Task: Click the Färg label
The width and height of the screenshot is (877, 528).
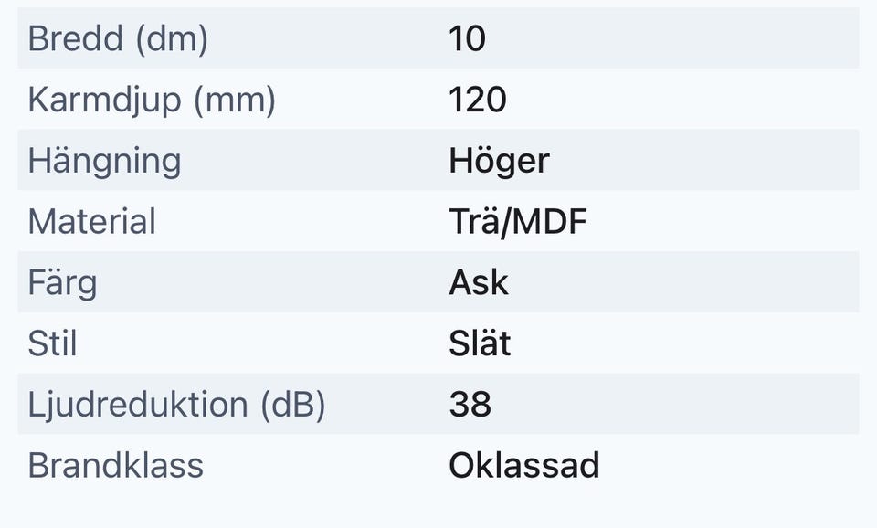Action: pos(62,282)
